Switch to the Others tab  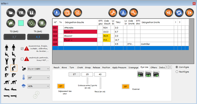154,67
